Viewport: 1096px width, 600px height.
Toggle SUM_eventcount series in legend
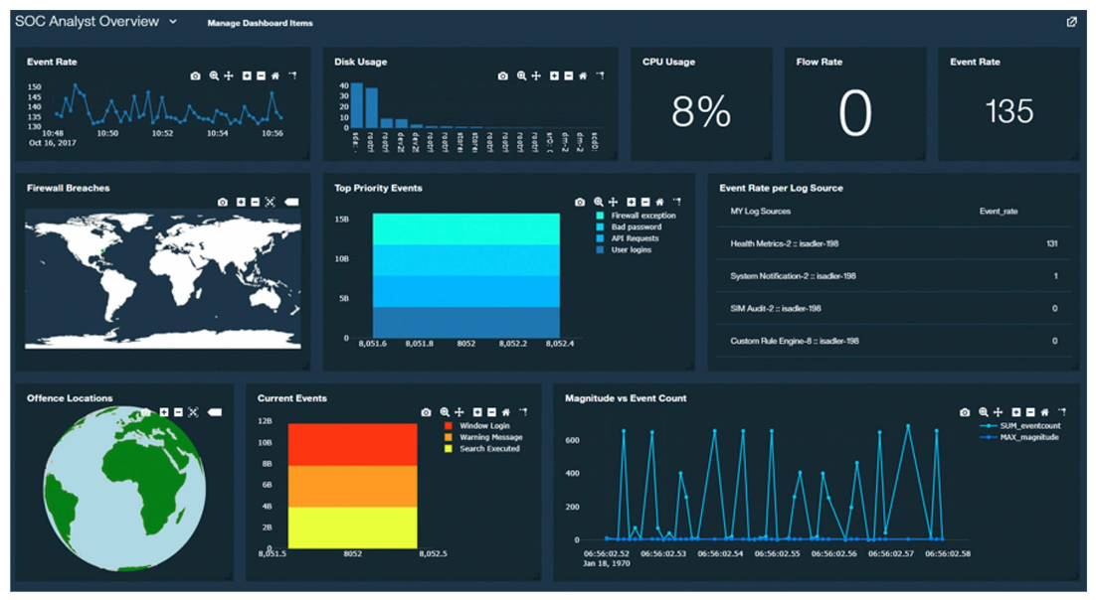tap(1028, 425)
